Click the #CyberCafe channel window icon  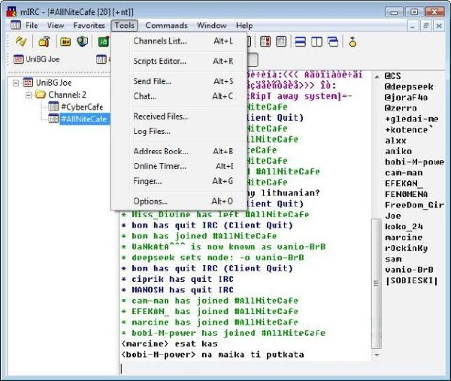53,107
